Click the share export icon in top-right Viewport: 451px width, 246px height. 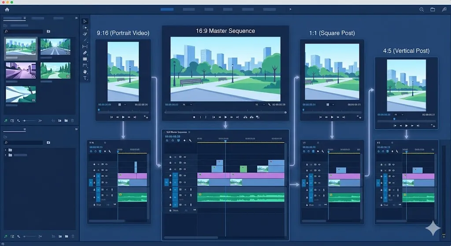[x=444, y=10]
